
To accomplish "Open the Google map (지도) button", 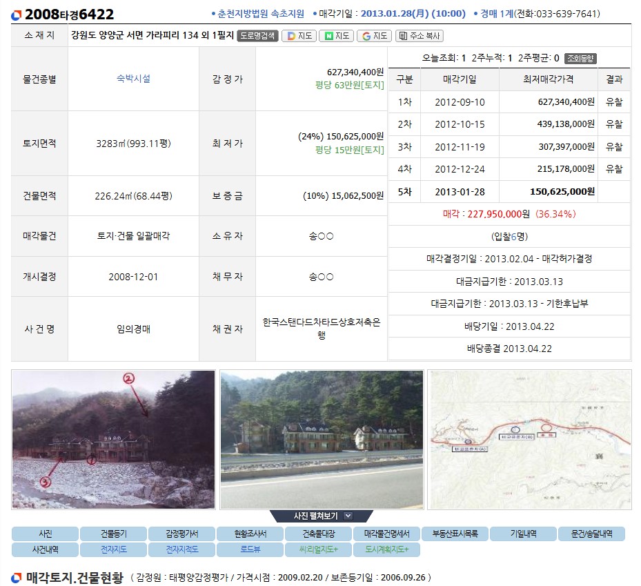I will tap(375, 36).
